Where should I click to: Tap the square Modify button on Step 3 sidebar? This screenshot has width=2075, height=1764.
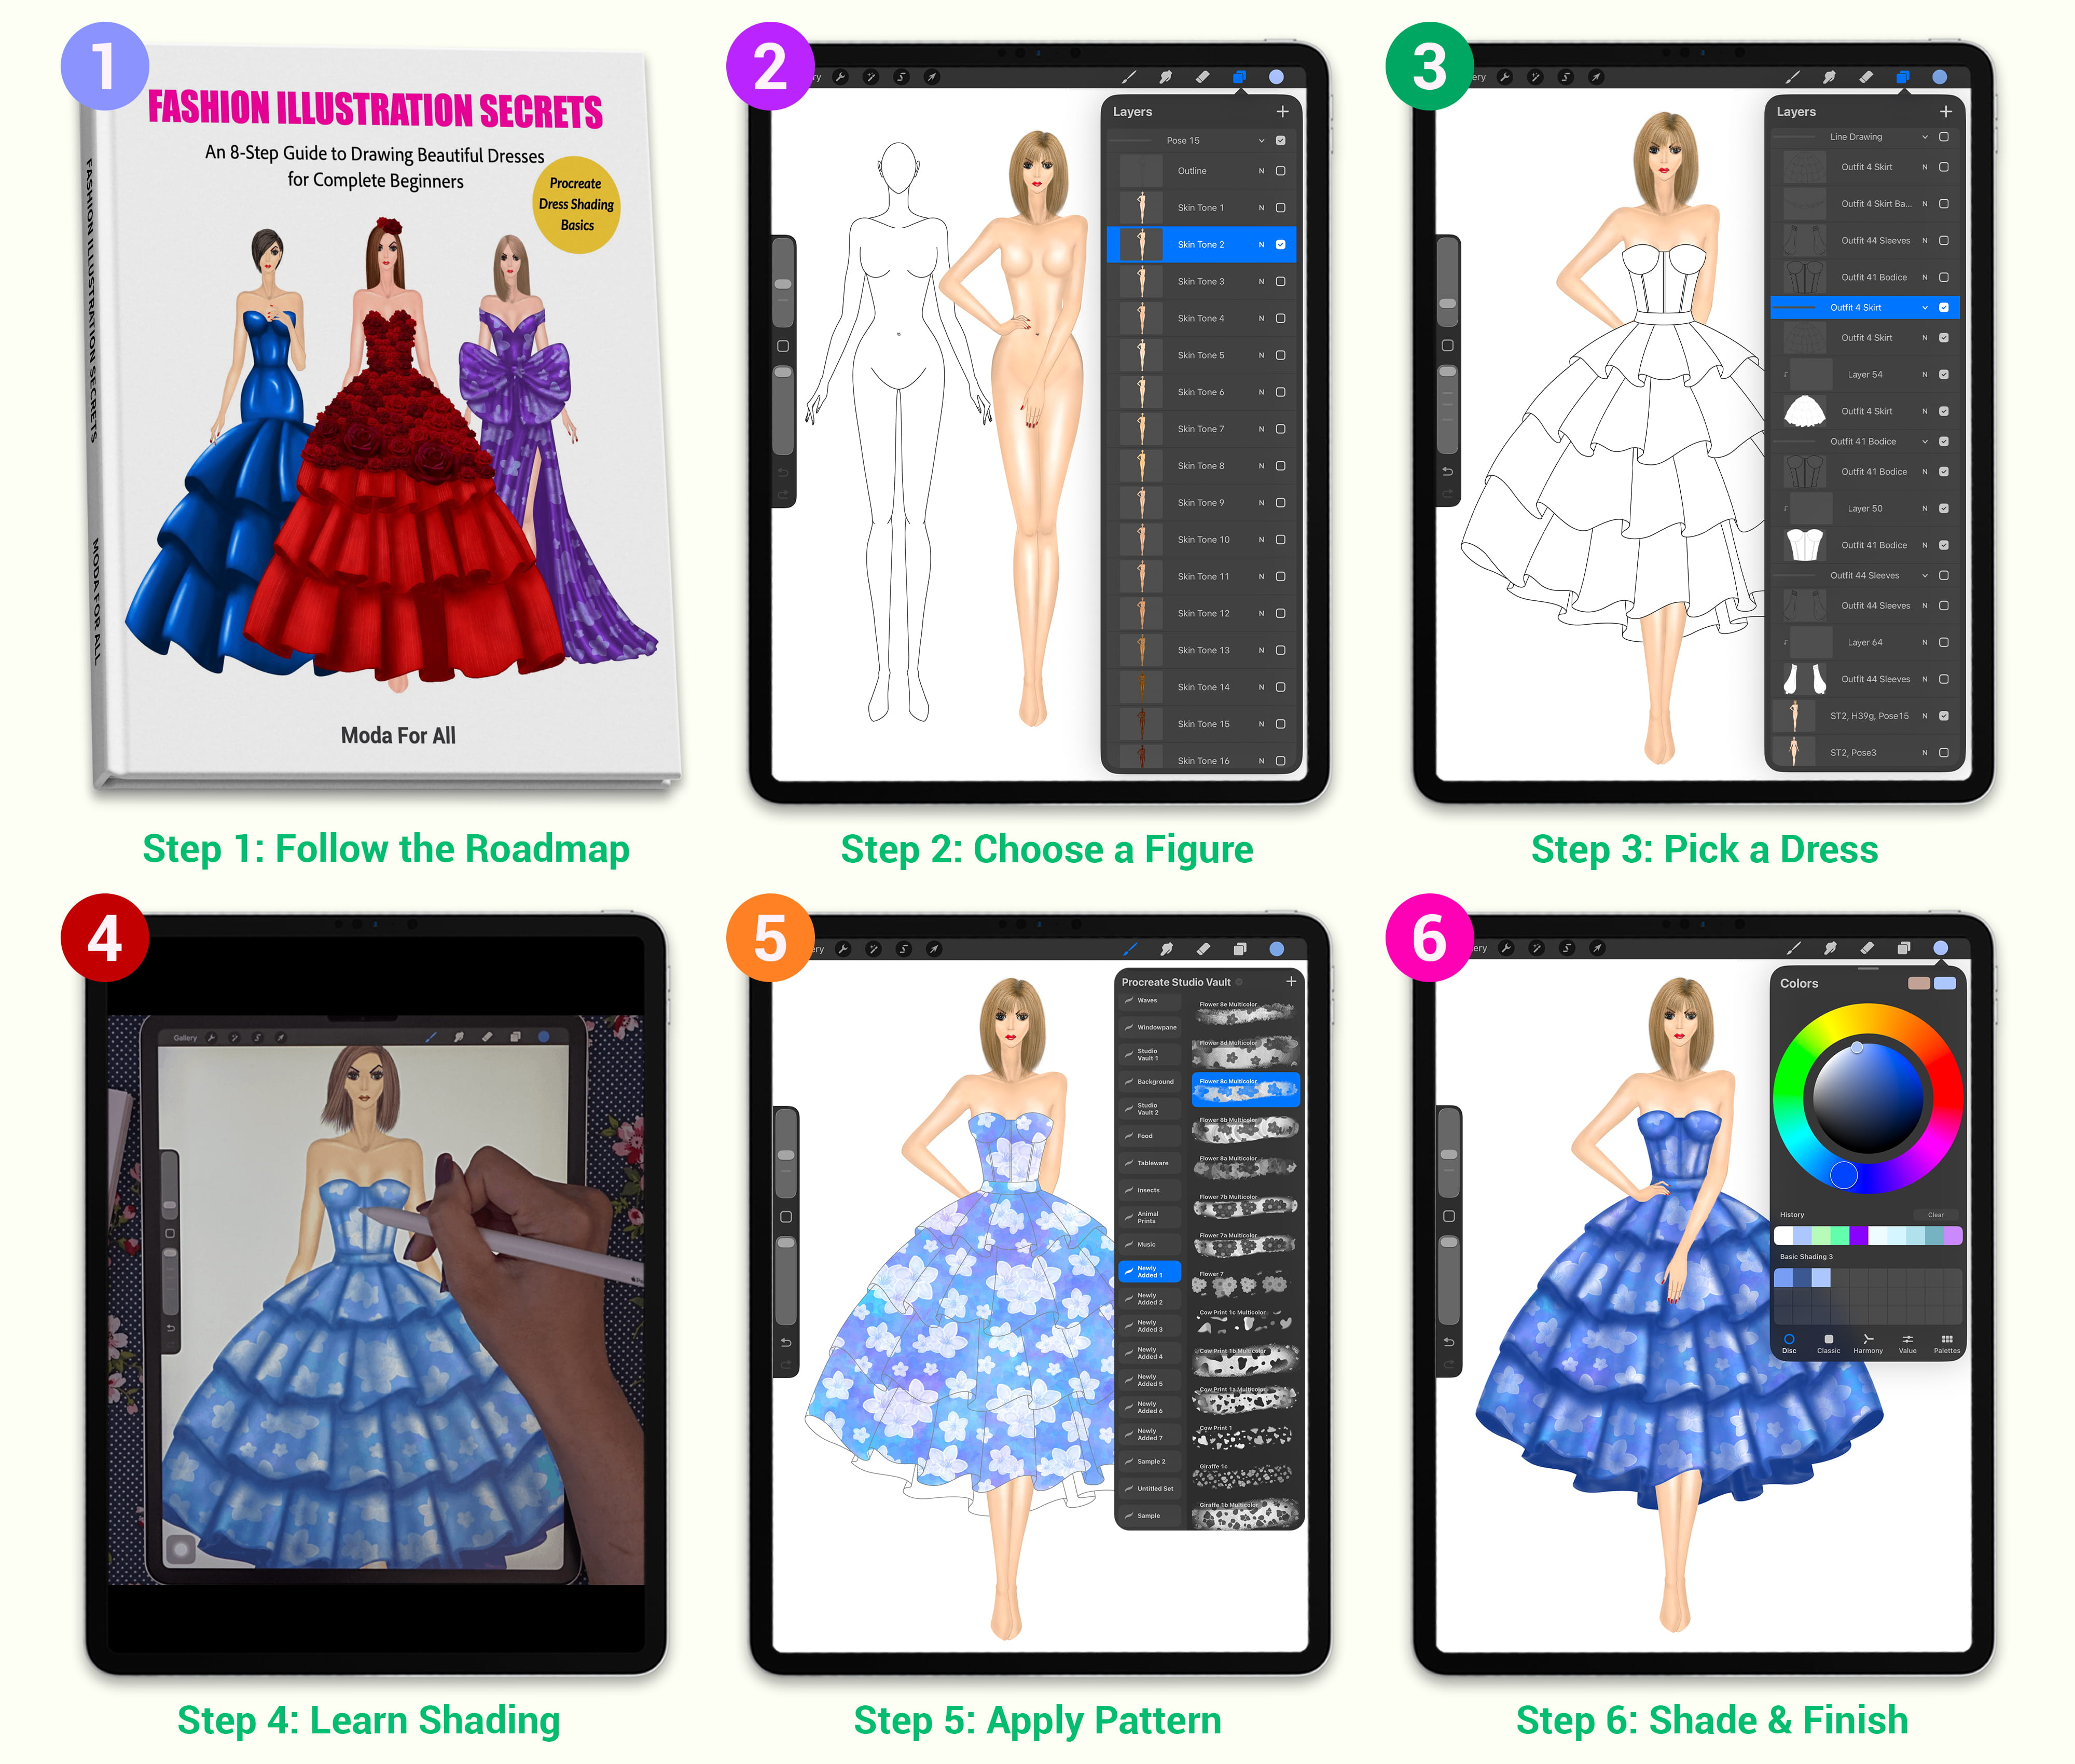click(x=1447, y=346)
